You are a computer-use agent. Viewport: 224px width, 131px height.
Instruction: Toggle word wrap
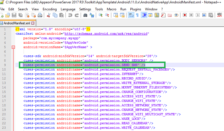[131, 15]
